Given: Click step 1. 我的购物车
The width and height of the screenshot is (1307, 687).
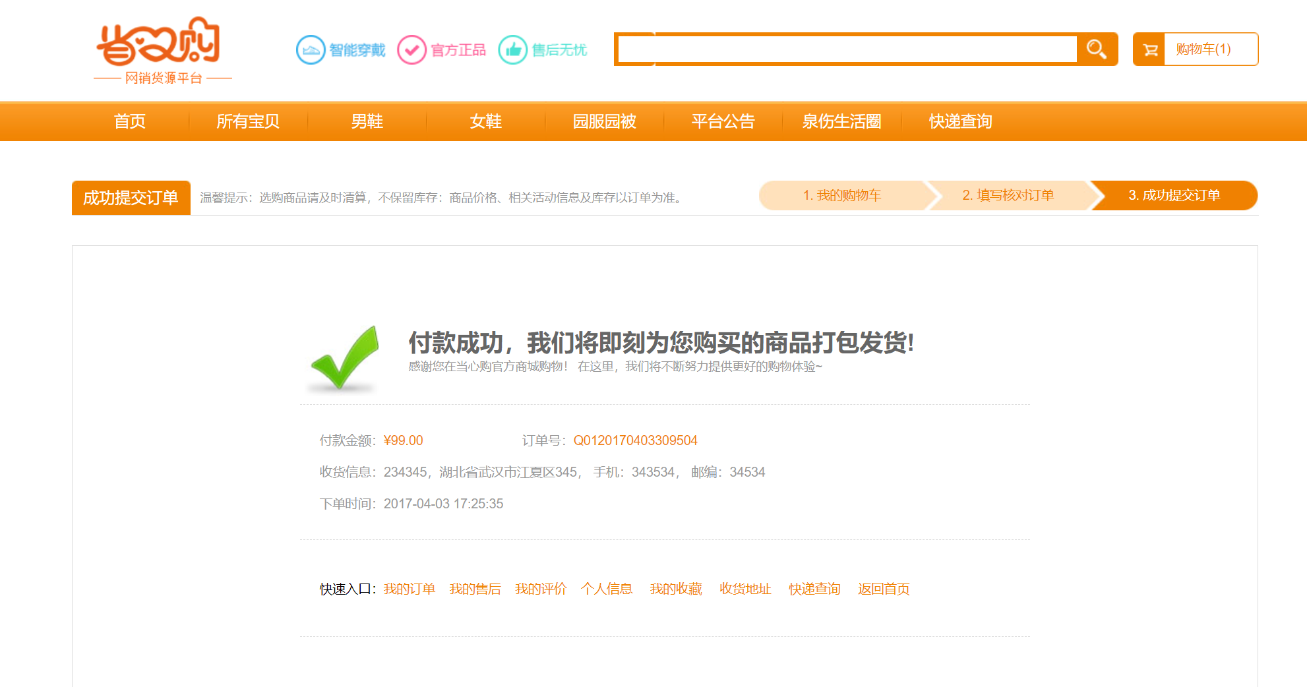Looking at the screenshot, I should point(842,196).
